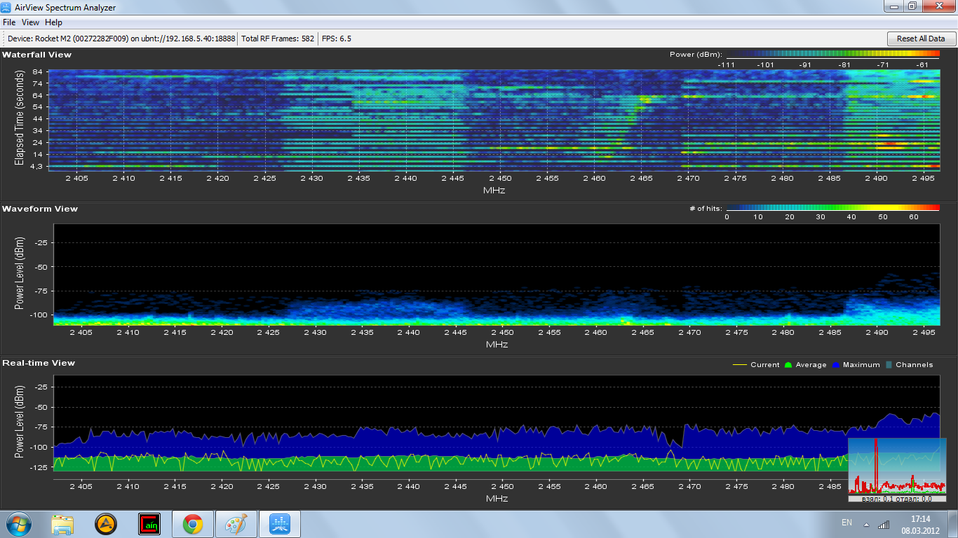Screen dimensions: 958x538
Task: Open the AIMP player taskbar icon
Action: tap(106, 523)
